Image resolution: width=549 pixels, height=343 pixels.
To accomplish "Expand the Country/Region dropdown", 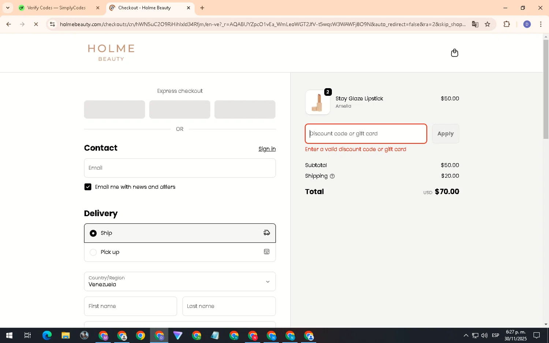I will [180, 282].
